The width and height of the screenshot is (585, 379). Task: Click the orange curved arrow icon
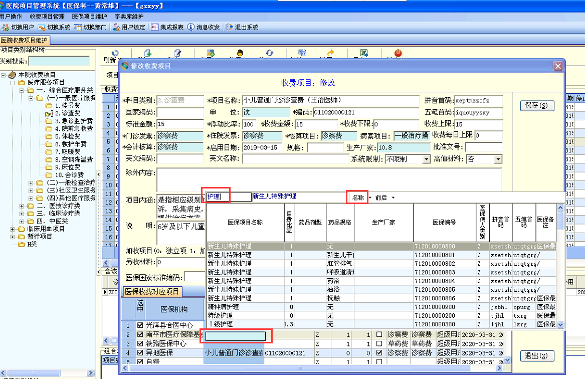point(330,53)
